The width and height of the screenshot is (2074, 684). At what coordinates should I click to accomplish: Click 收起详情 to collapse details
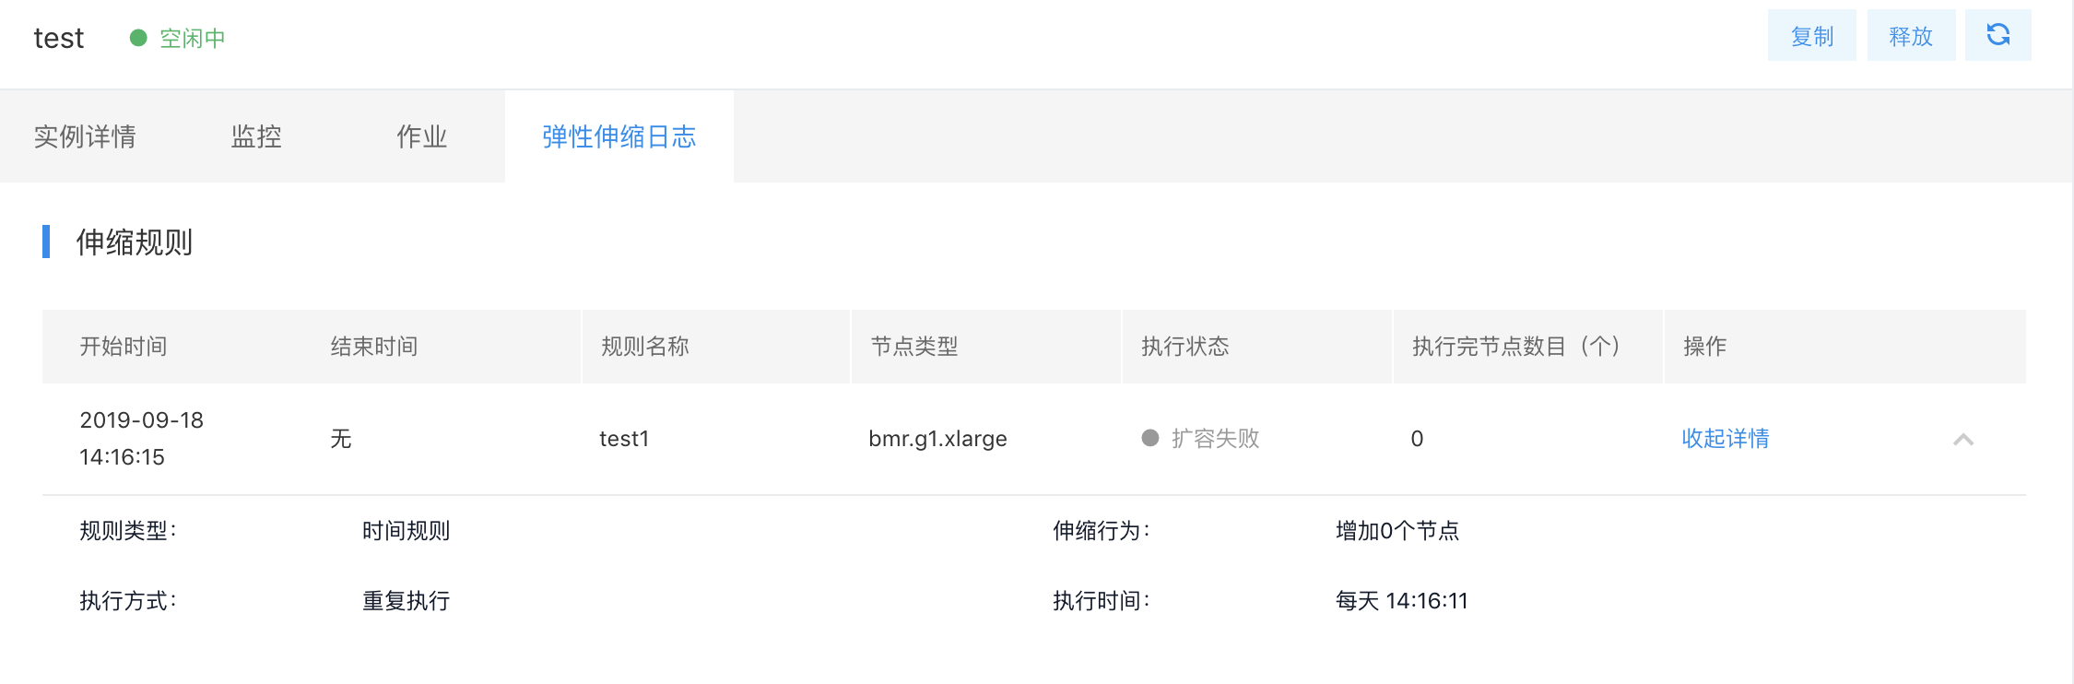pos(1725,439)
